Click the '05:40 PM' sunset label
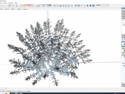The width and height of the screenshot is (125, 94). [49, 6]
